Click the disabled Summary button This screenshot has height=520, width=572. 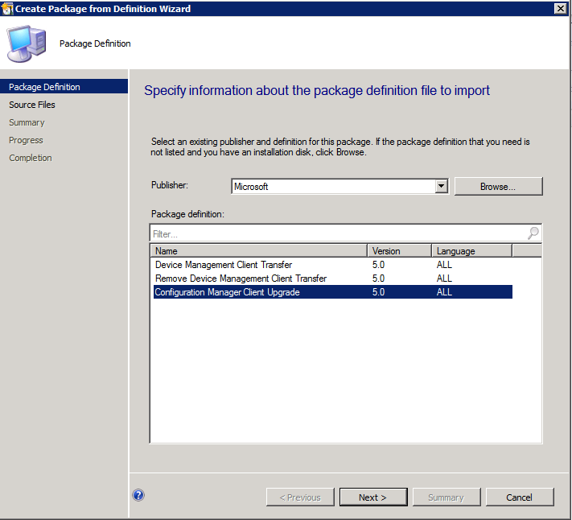446,497
